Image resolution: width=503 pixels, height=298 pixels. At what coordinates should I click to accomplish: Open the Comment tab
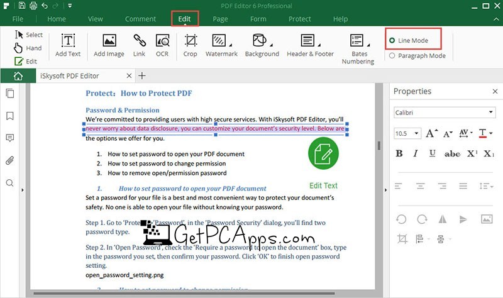pyautogui.click(x=140, y=19)
